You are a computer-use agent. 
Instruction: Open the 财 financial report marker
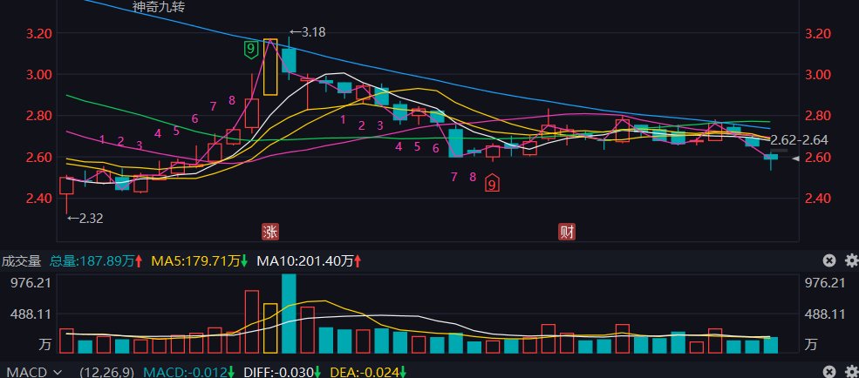tap(567, 232)
